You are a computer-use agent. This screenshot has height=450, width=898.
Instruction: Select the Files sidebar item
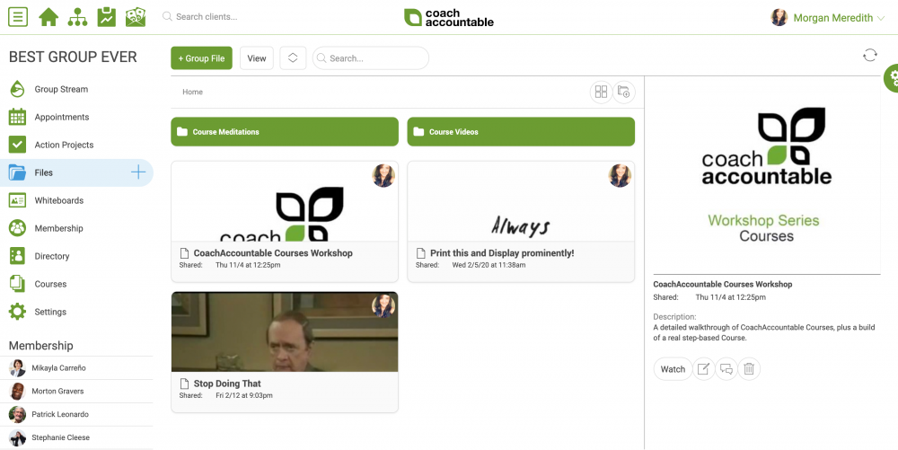tap(76, 172)
